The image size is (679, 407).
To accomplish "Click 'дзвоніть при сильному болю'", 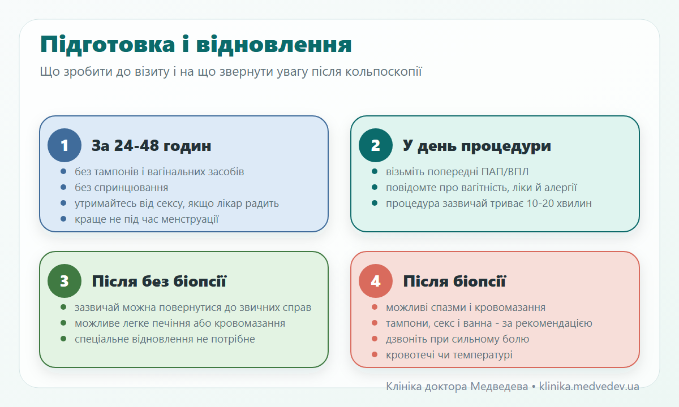I will tap(458, 339).
